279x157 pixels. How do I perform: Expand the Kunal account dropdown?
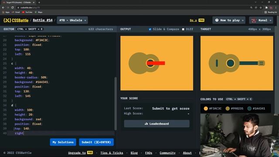point(261,20)
